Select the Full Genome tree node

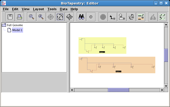click(15, 25)
